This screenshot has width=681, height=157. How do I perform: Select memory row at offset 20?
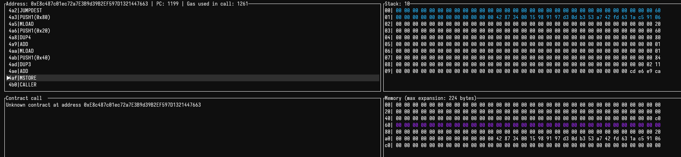click(523, 112)
